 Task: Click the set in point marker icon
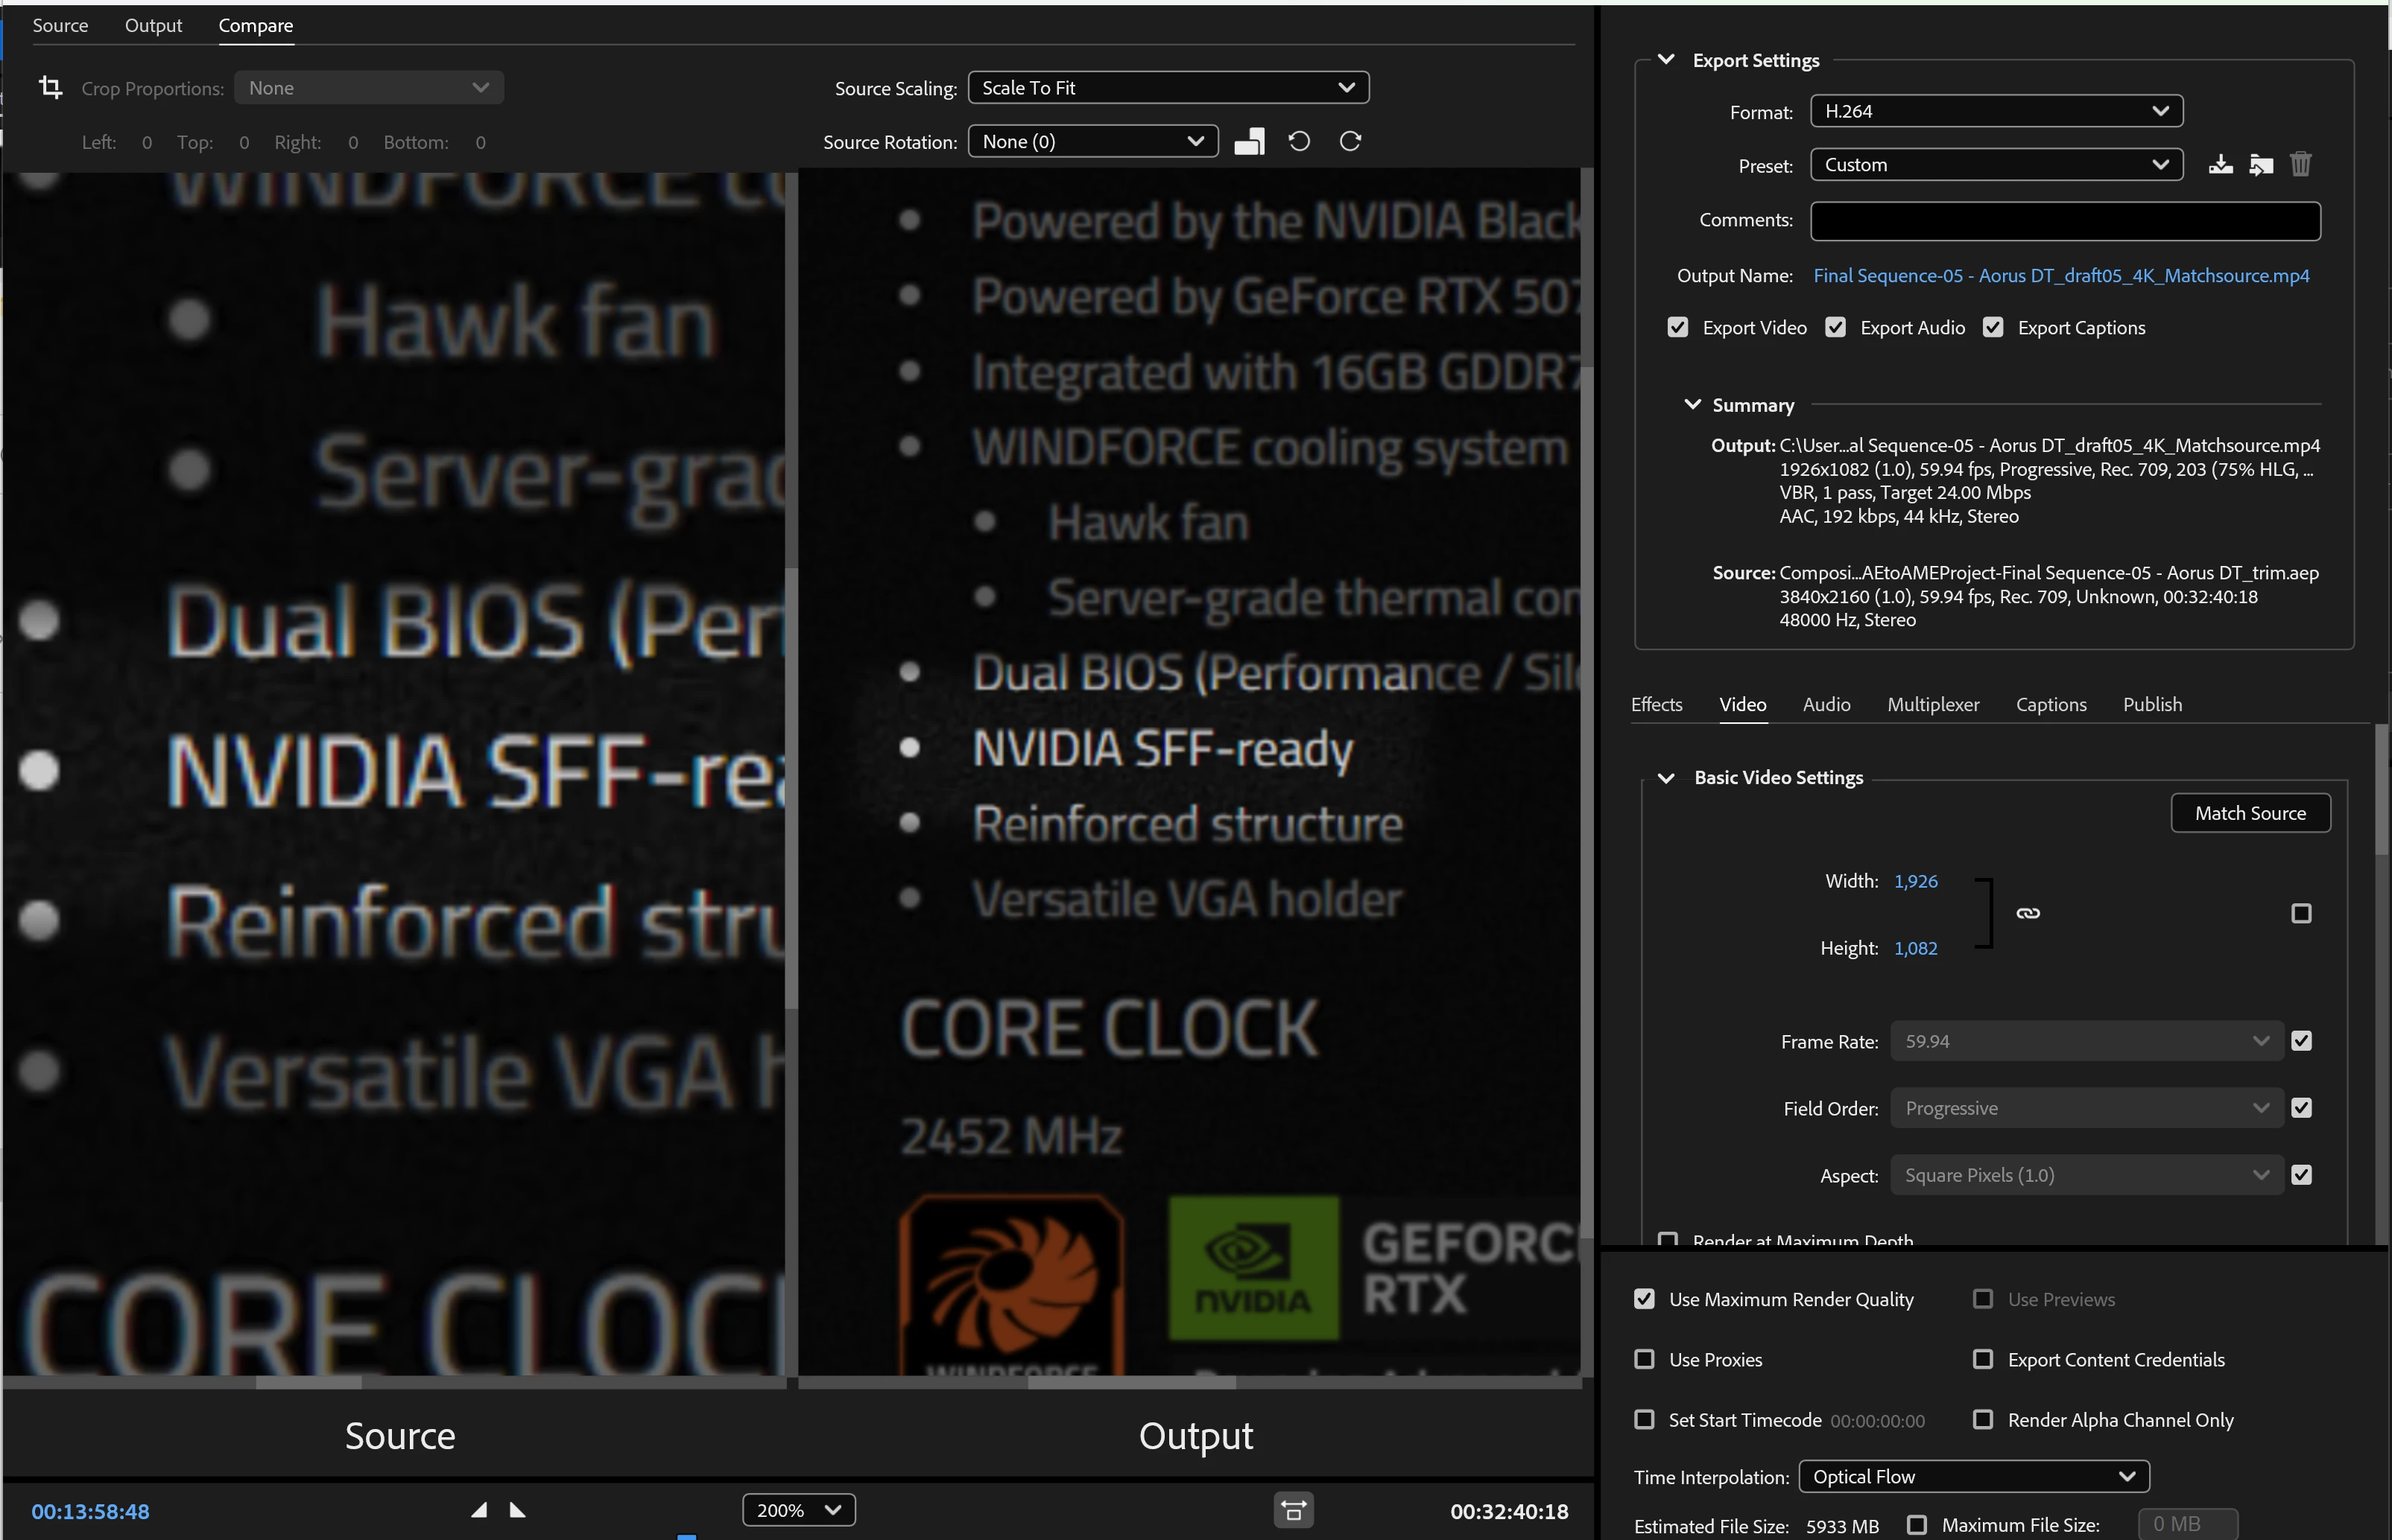tap(479, 1510)
